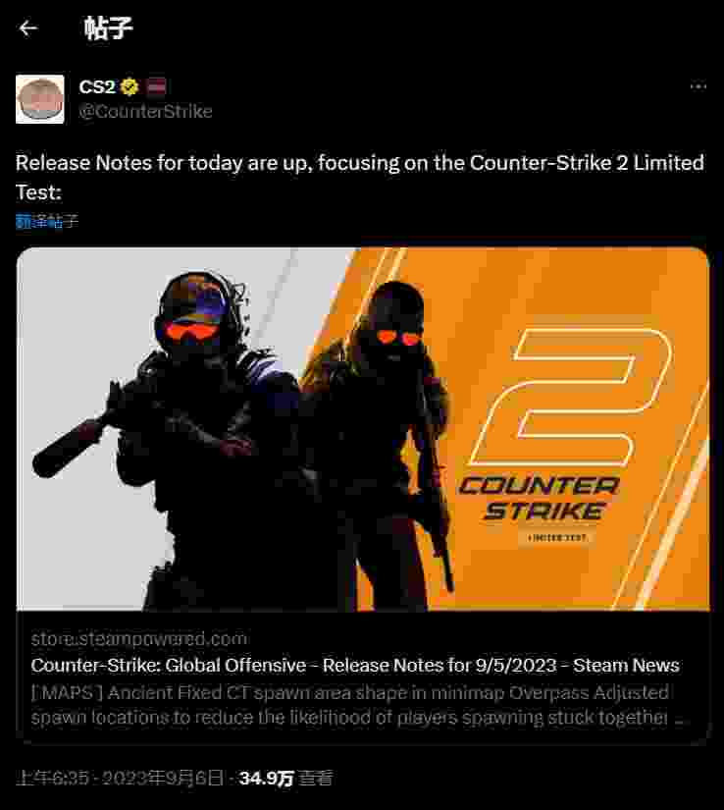Open the three-dot more options menu
This screenshot has width=724, height=810.
pyautogui.click(x=698, y=86)
